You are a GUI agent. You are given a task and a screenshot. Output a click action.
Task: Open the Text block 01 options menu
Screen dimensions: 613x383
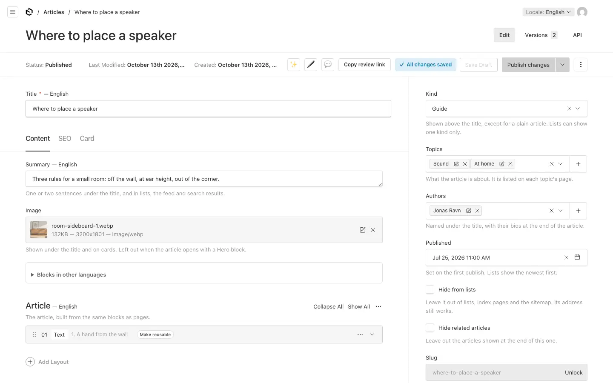tap(360, 334)
